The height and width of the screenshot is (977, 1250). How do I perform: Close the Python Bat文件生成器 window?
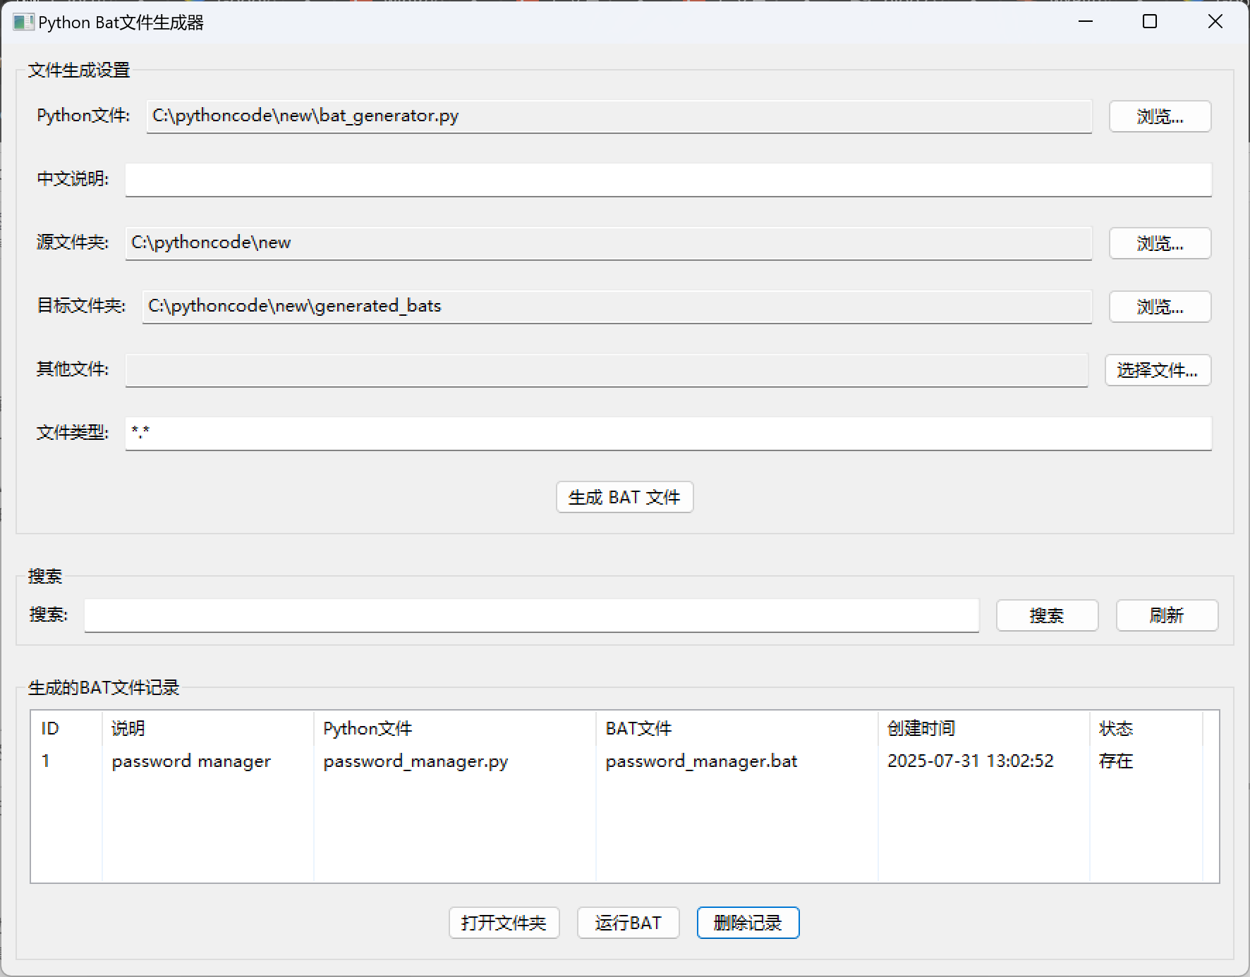1215,22
